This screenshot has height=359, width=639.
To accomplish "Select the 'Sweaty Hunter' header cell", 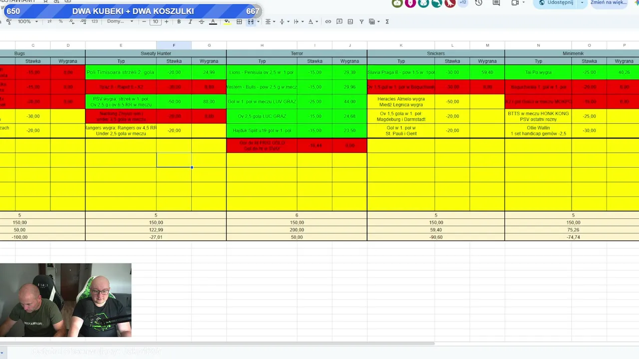I will click(x=156, y=53).
